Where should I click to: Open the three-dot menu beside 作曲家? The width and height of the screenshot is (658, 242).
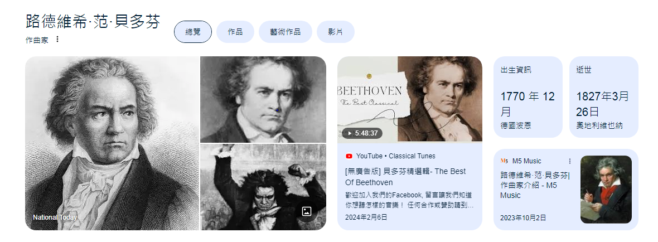tap(57, 40)
